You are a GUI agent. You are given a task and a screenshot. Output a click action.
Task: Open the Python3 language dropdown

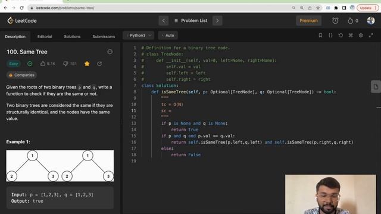pyautogui.click(x=139, y=36)
